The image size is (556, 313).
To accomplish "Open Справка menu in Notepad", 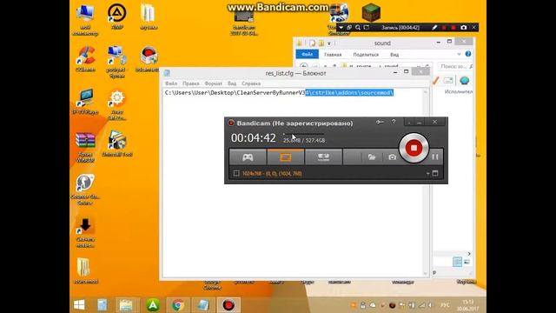I will 251,83.
